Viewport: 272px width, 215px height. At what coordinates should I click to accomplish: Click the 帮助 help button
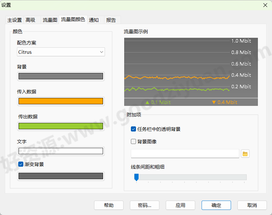[x=109, y=205]
